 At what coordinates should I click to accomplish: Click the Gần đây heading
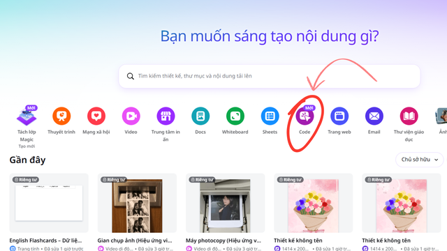[x=27, y=160]
